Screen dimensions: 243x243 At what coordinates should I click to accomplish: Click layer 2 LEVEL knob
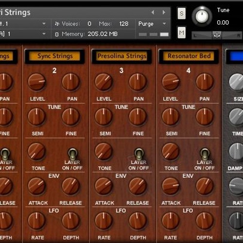coord(36,82)
